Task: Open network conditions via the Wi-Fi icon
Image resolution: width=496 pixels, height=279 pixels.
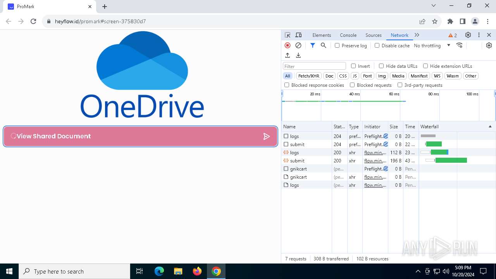Action: click(460, 45)
